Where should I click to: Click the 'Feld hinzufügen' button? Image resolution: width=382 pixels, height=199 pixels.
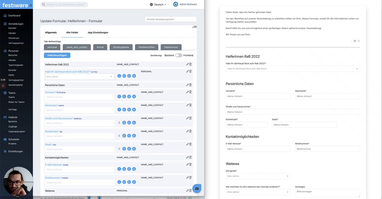(x=57, y=55)
